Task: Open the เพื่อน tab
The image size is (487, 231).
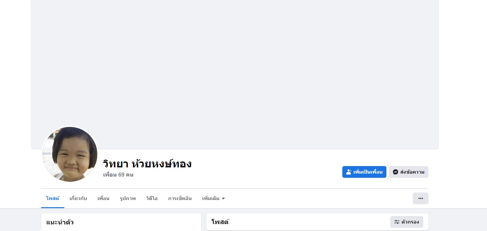Action: pyautogui.click(x=103, y=198)
